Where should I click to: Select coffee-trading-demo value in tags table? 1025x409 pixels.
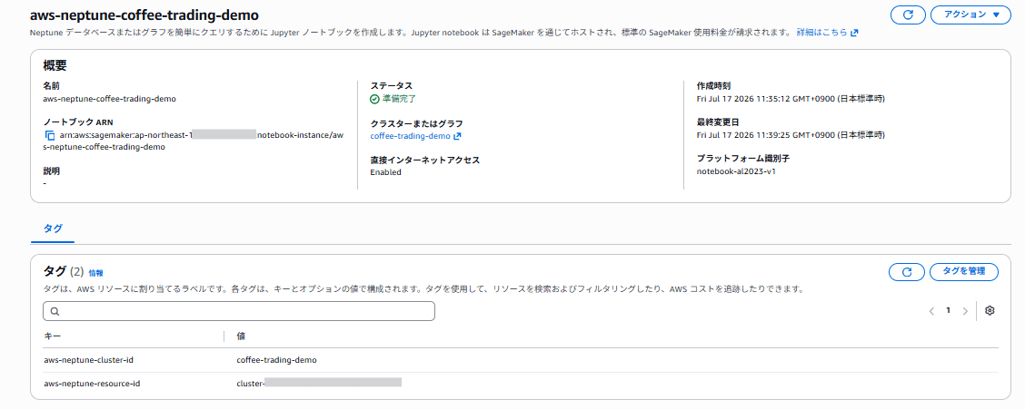pyautogui.click(x=277, y=360)
